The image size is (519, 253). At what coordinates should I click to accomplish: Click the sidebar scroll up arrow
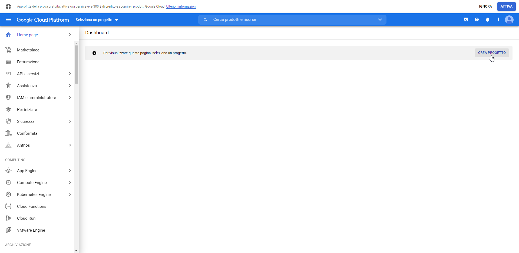(76, 43)
